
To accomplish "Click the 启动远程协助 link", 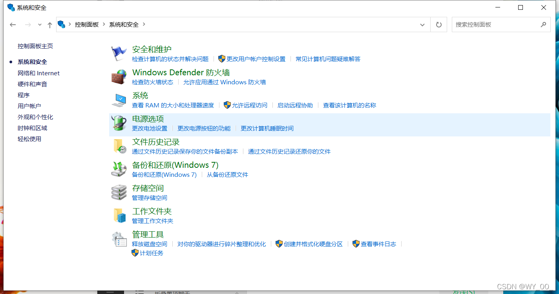I will (295, 105).
